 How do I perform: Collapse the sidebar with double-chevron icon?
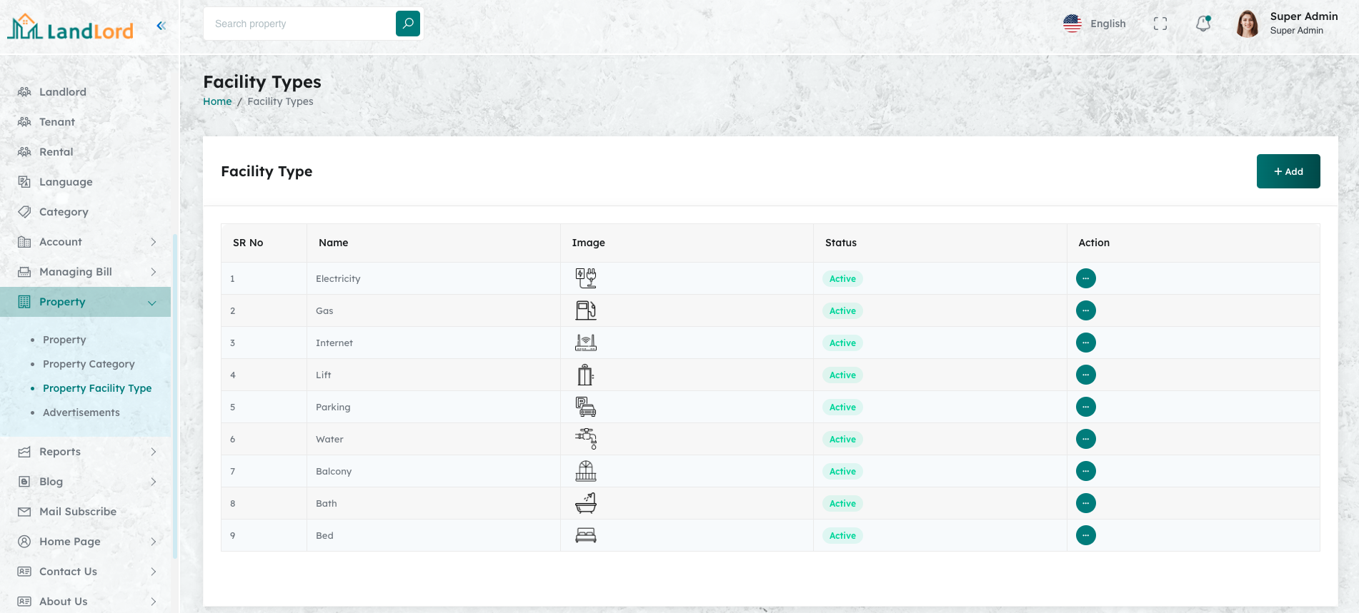(161, 26)
